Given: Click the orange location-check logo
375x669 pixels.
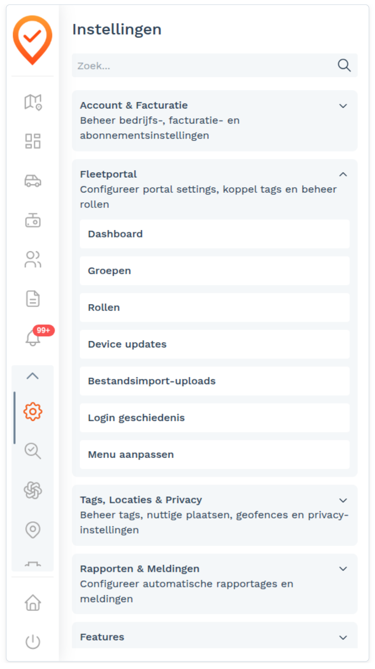Looking at the screenshot, I should [33, 40].
